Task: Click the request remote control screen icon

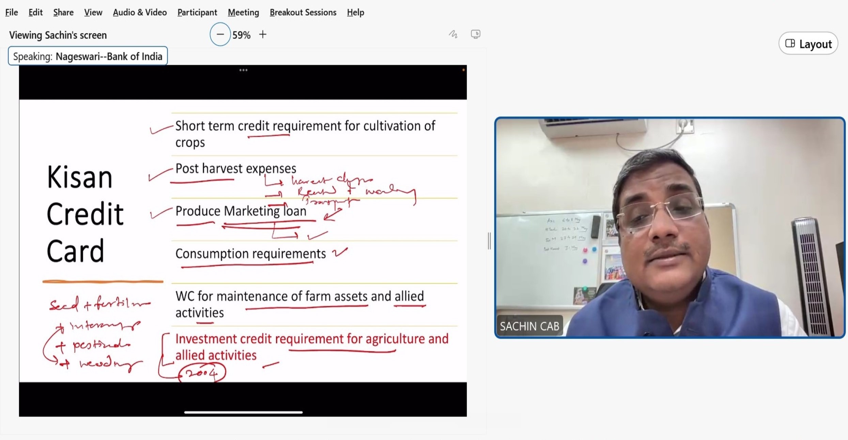Action: click(x=475, y=34)
